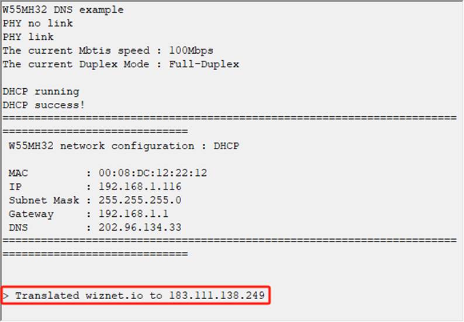This screenshot has height=322, width=464.
Task: Click the translated IP 183.111.138.249
Action: pyautogui.click(x=217, y=295)
